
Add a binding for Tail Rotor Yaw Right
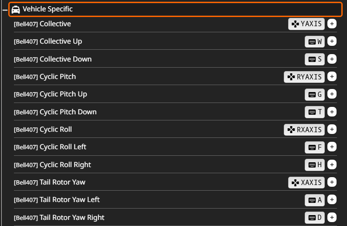[332, 217]
